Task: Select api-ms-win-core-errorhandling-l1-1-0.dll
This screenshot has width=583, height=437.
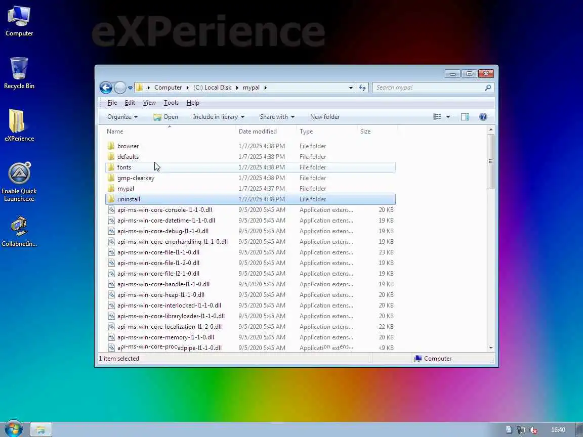Action: [x=250, y=242]
